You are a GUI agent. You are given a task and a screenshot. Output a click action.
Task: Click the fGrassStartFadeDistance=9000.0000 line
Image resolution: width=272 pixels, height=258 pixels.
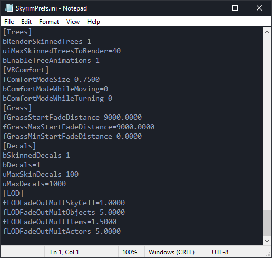coord(72,118)
